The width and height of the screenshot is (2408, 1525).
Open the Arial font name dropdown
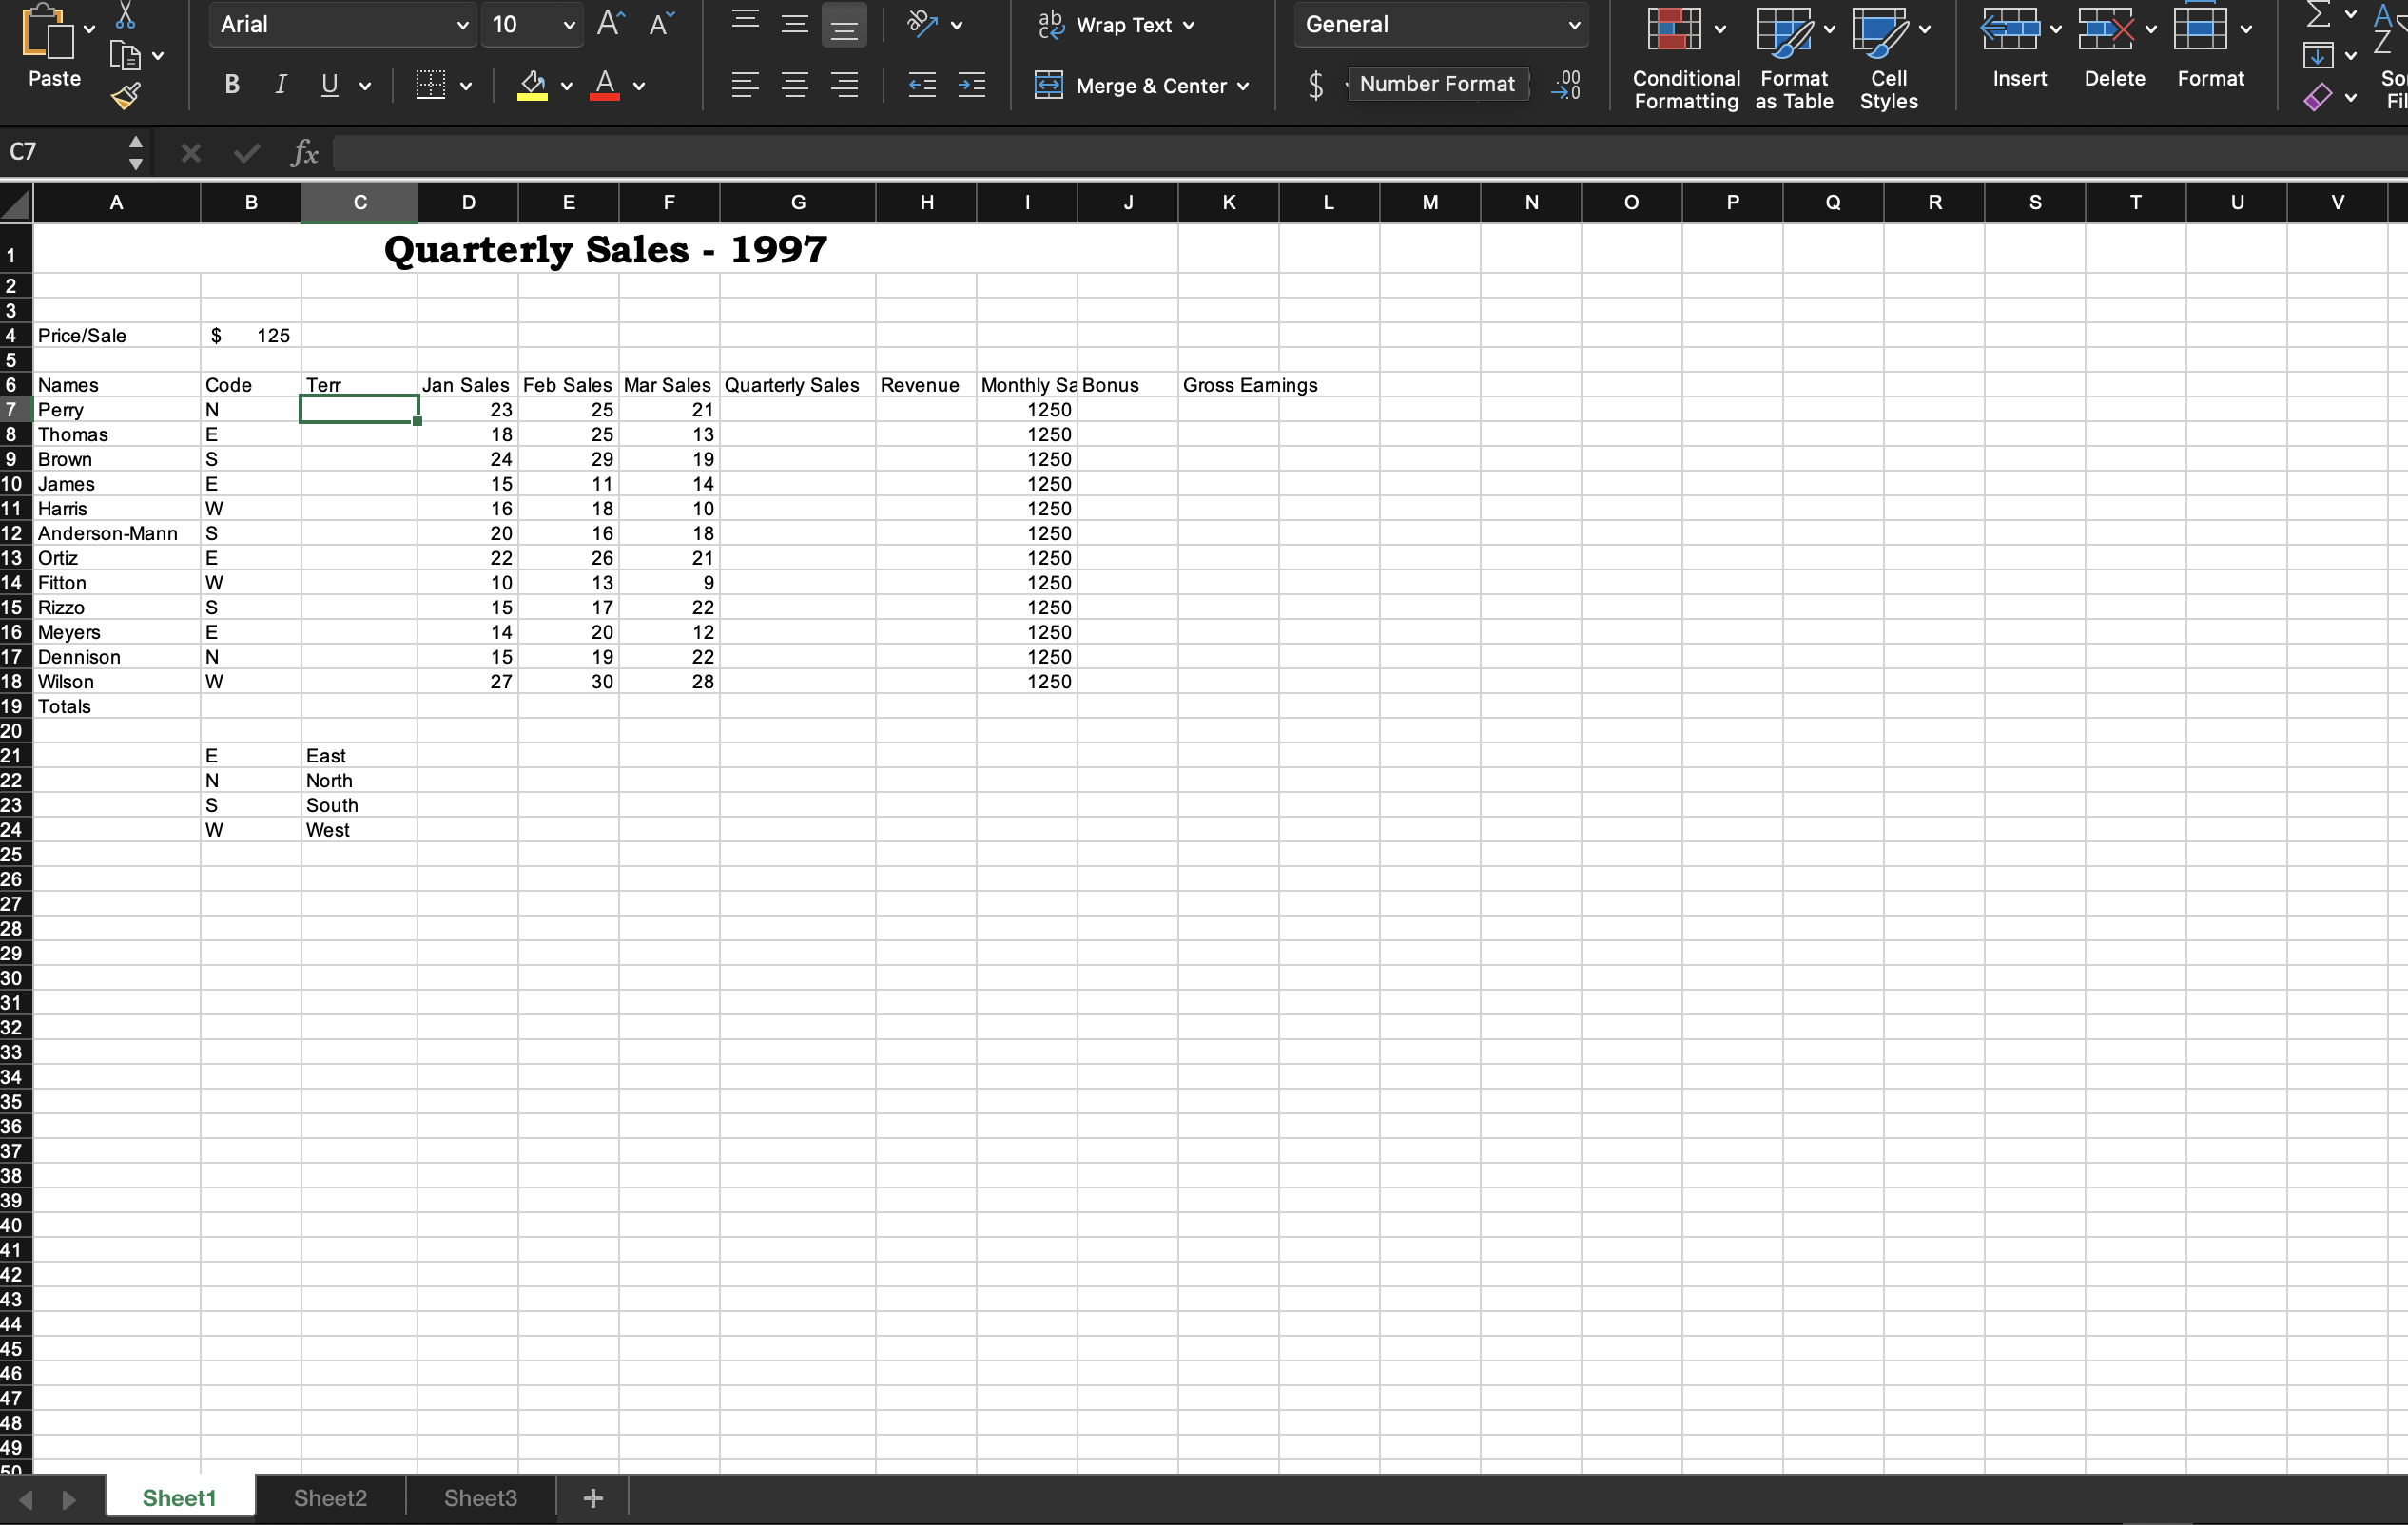pyautogui.click(x=461, y=25)
